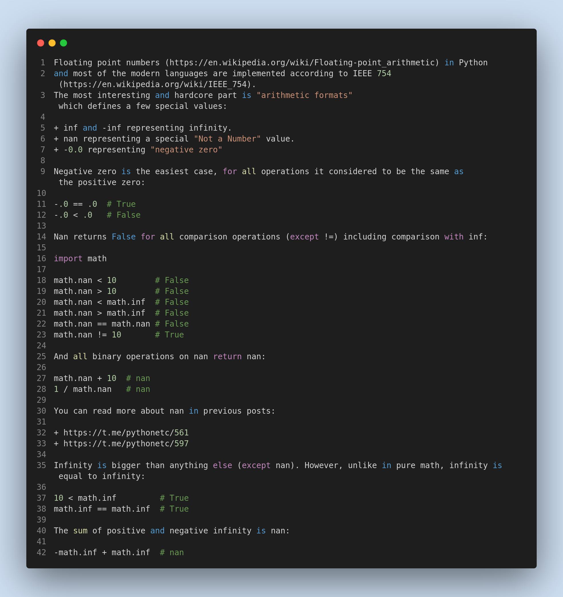Click 'which defines a few special values:' text
The height and width of the screenshot is (597, 563).
click(143, 106)
